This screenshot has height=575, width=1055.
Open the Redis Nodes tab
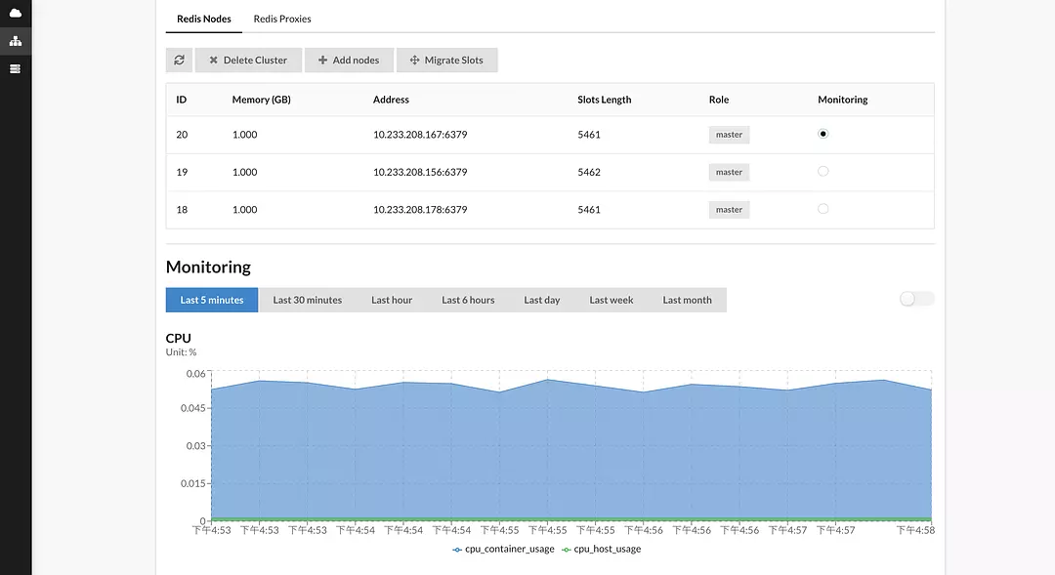203,18
